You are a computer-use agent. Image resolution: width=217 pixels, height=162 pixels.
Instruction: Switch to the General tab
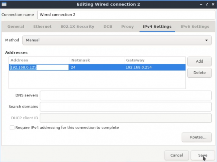click(x=16, y=26)
